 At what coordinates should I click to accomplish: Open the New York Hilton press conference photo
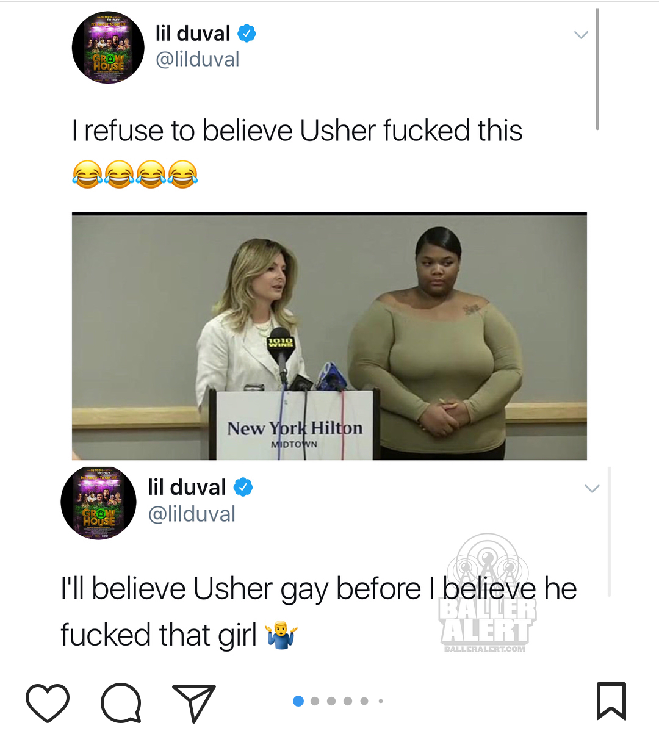coord(329,336)
